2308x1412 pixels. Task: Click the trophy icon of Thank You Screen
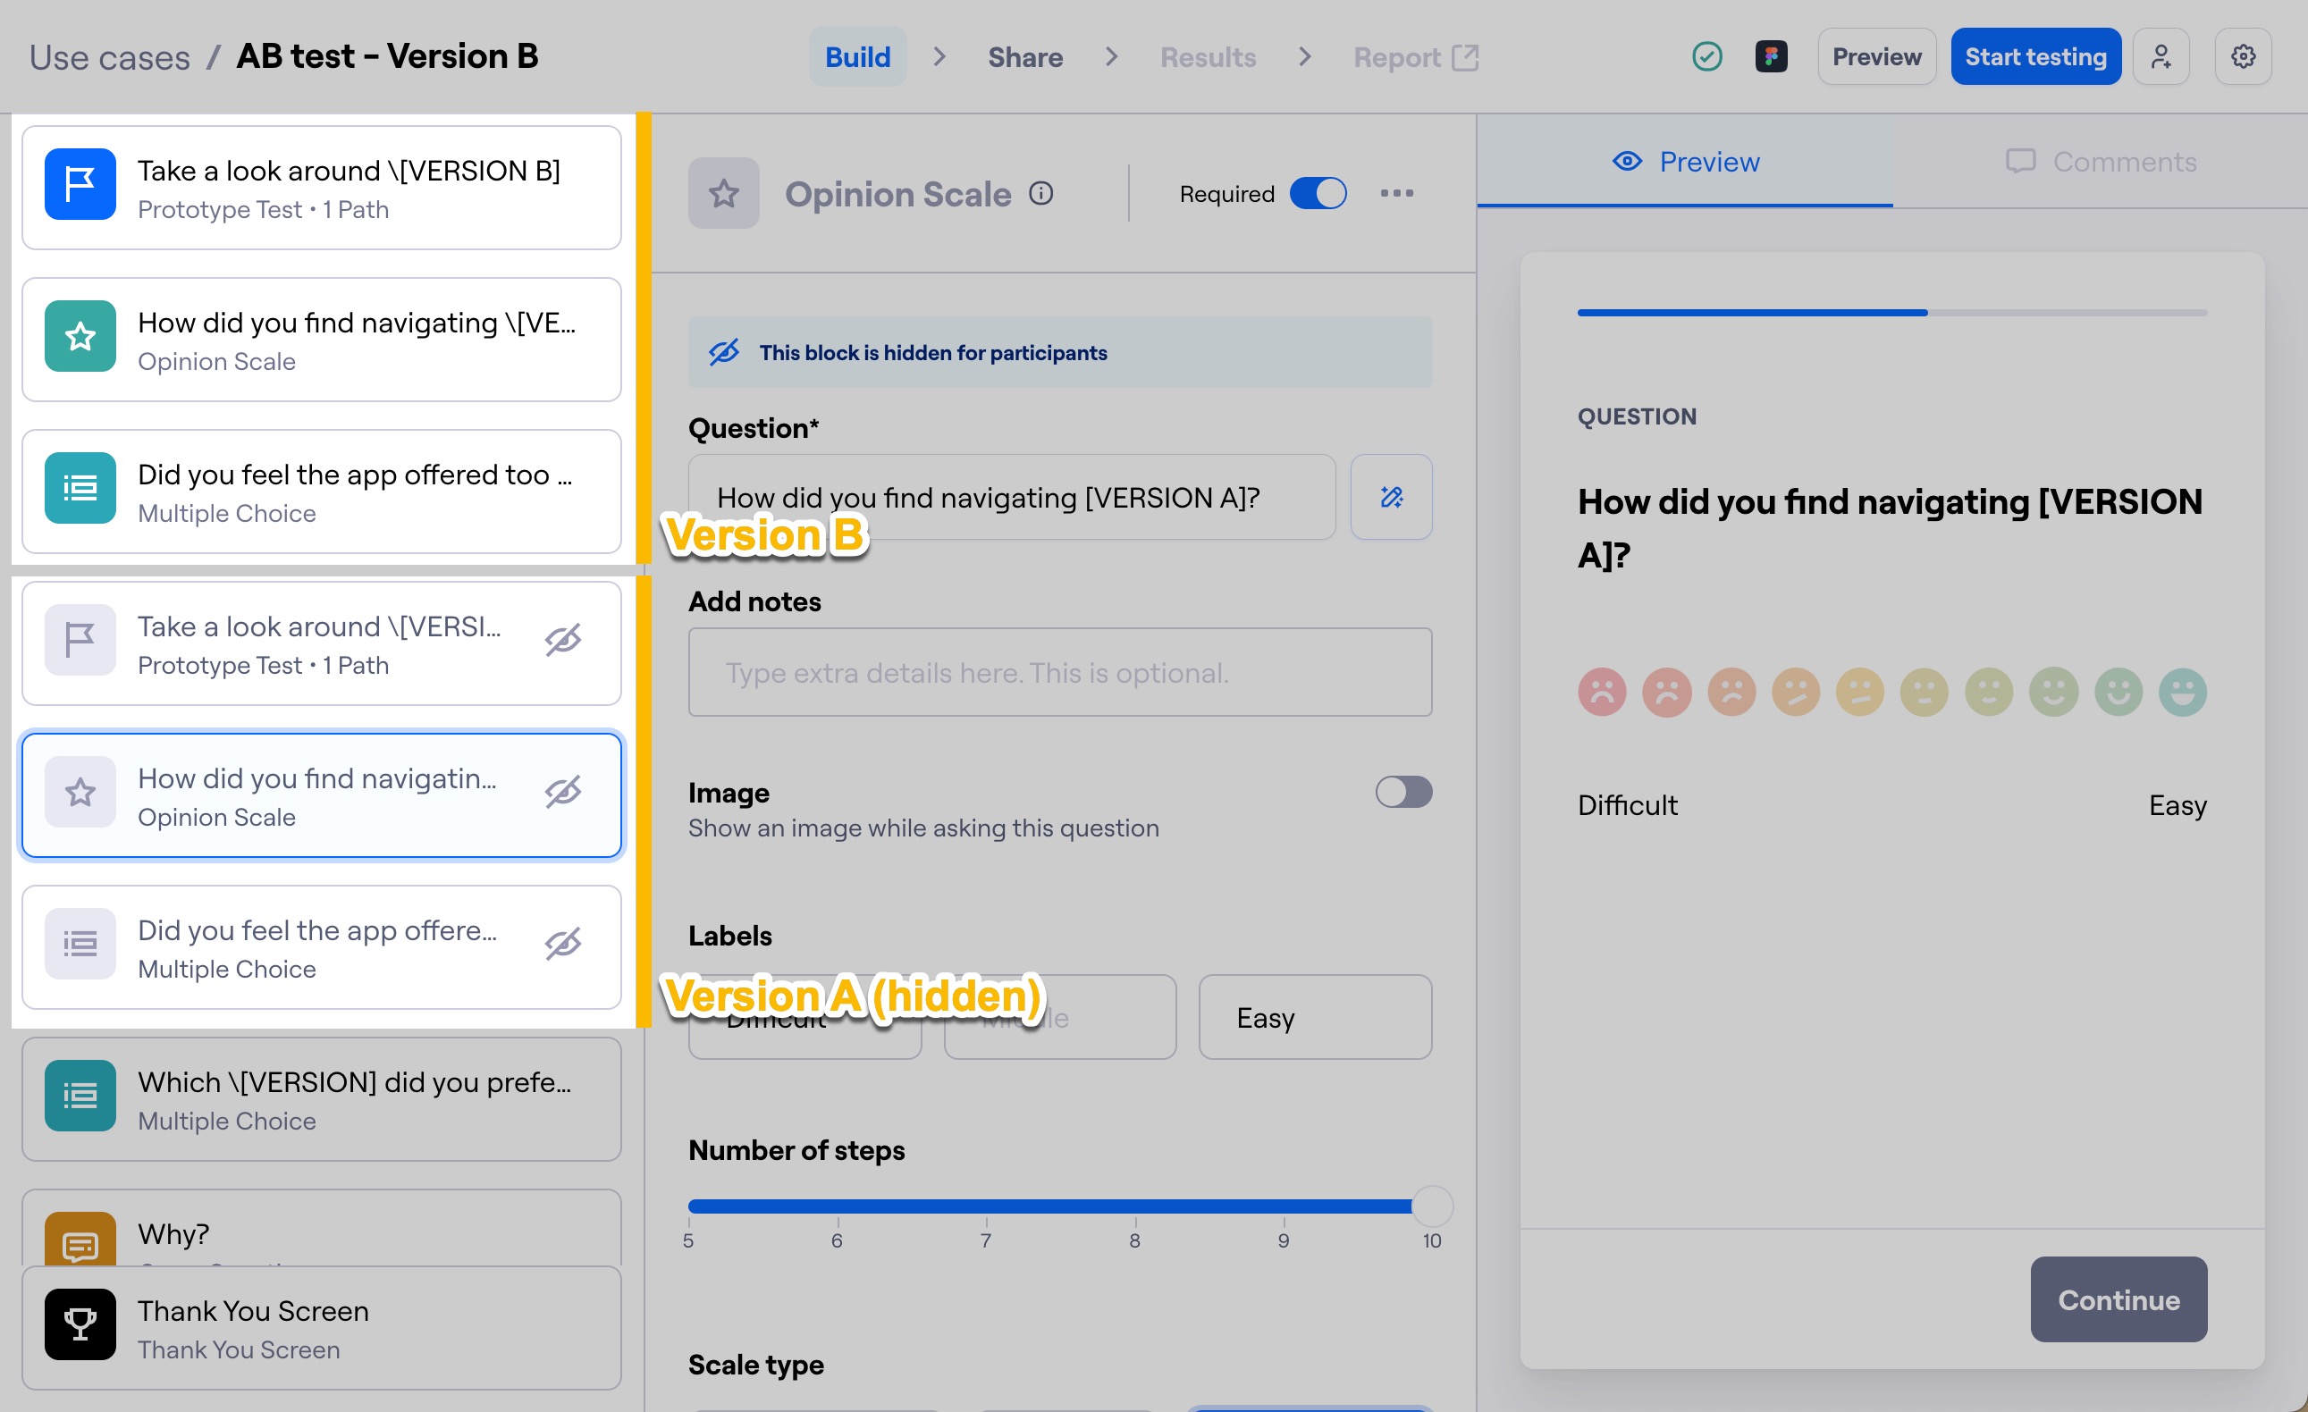(80, 1325)
